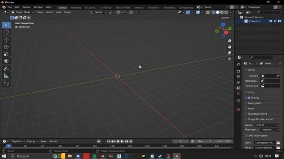The image size is (284, 159).
Task: Open Global transform orientation dropdown
Action: [99, 12]
